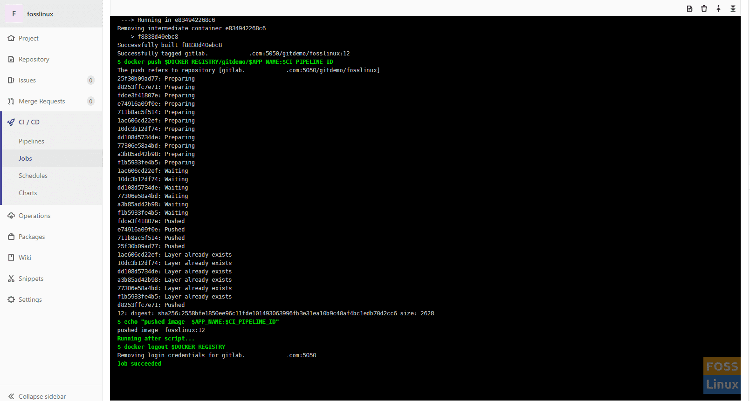Erase job log with trash icon
Image resolution: width=750 pixels, height=401 pixels.
pyautogui.click(x=704, y=8)
